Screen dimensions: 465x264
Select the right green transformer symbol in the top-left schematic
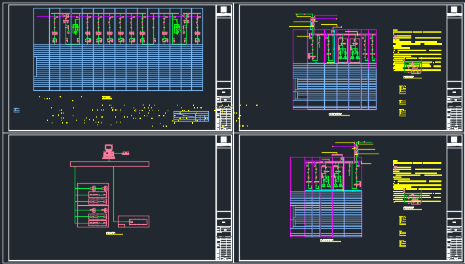177,29
